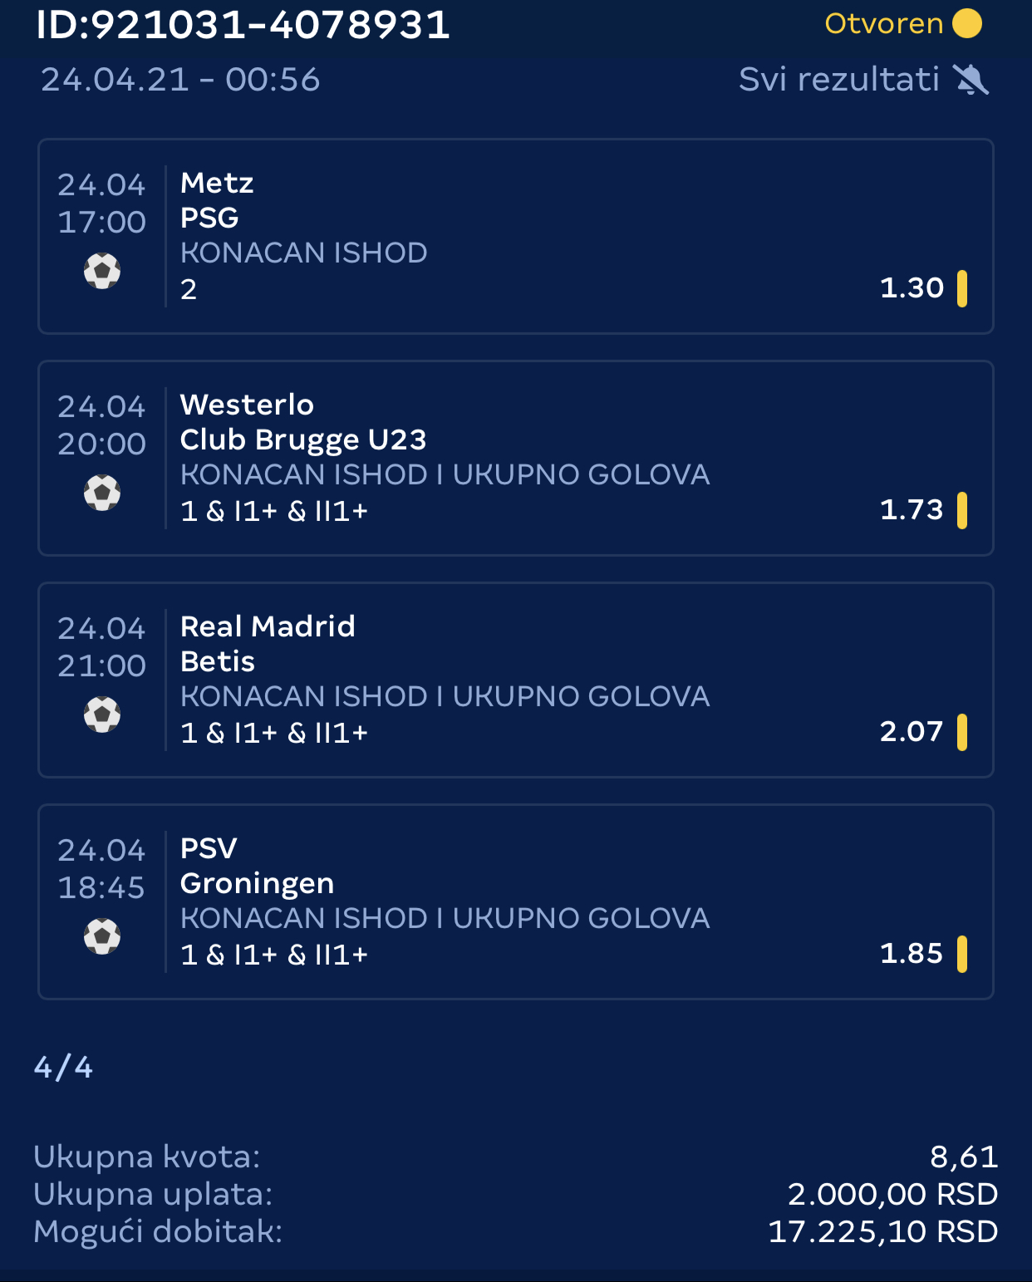Click the 4/4 matches counter
The height and width of the screenshot is (1282, 1032).
63,1067
